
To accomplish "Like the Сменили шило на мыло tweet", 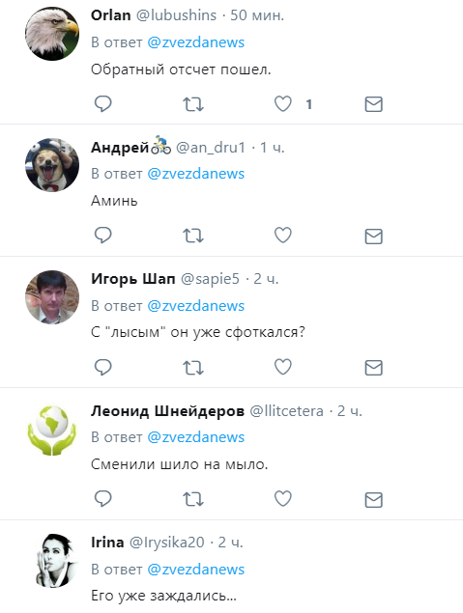I will tap(282, 499).
